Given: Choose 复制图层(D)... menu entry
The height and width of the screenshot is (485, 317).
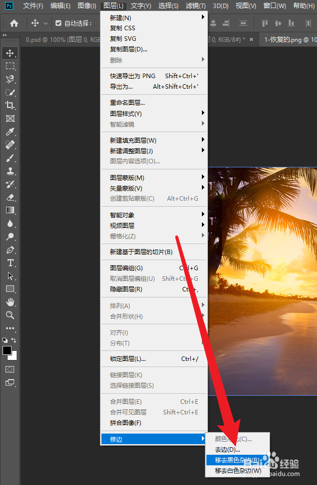Looking at the screenshot, I should coord(154,49).
